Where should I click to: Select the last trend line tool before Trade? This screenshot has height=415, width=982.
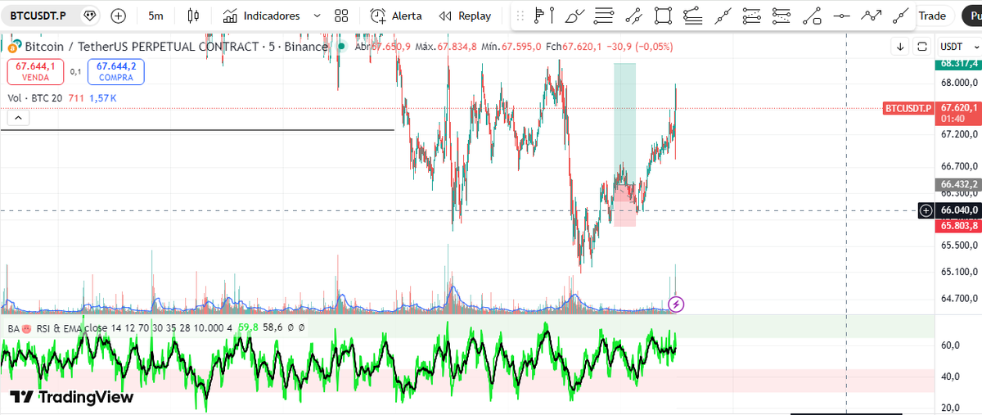(901, 16)
